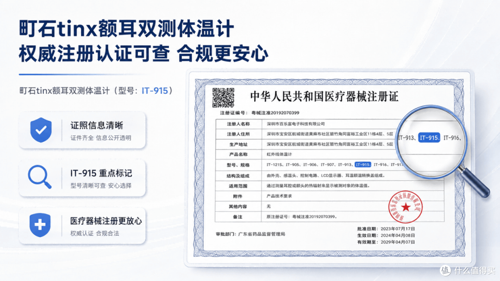Click the blue shield plus icon
The image size is (500, 281).
tap(40, 225)
